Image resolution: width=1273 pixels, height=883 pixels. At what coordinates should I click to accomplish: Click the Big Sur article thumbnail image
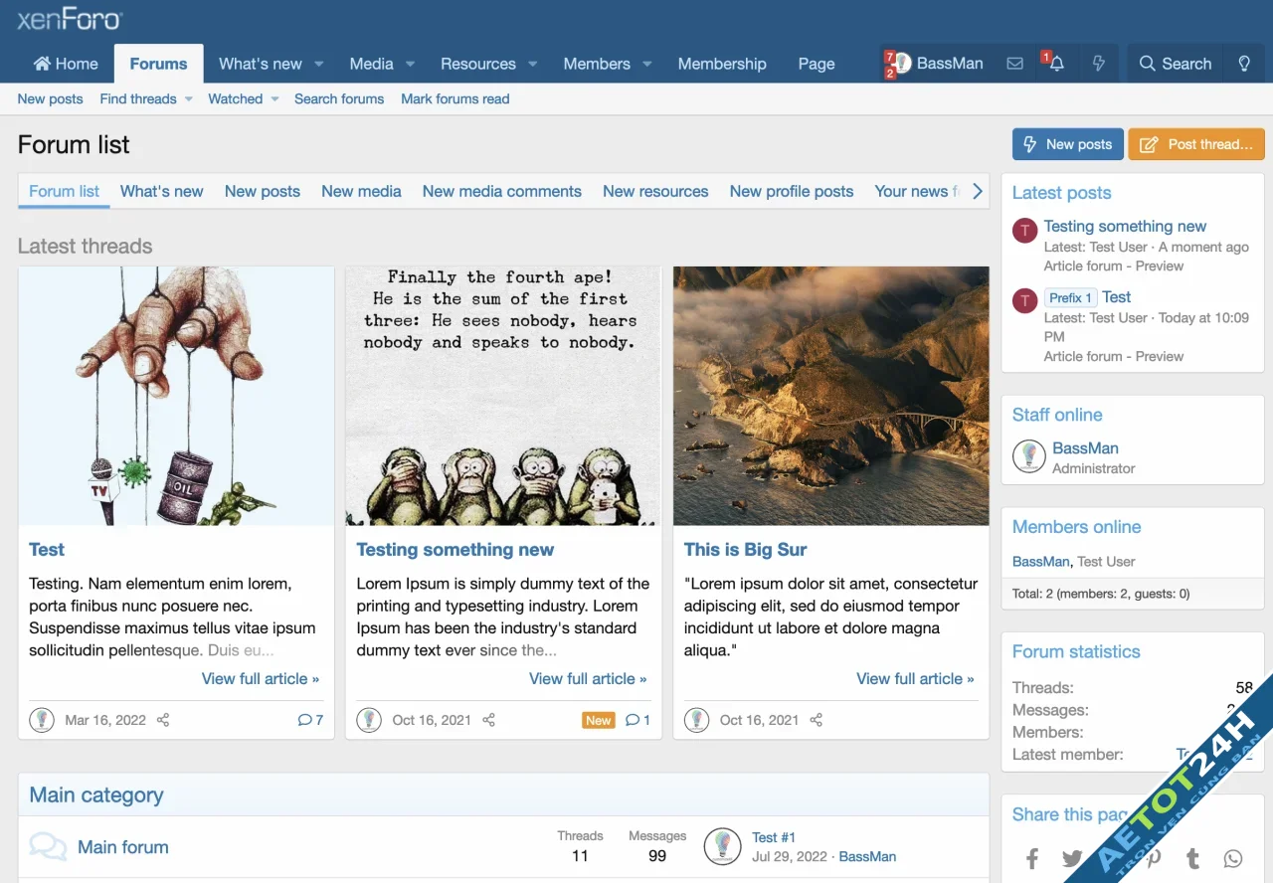830,395
